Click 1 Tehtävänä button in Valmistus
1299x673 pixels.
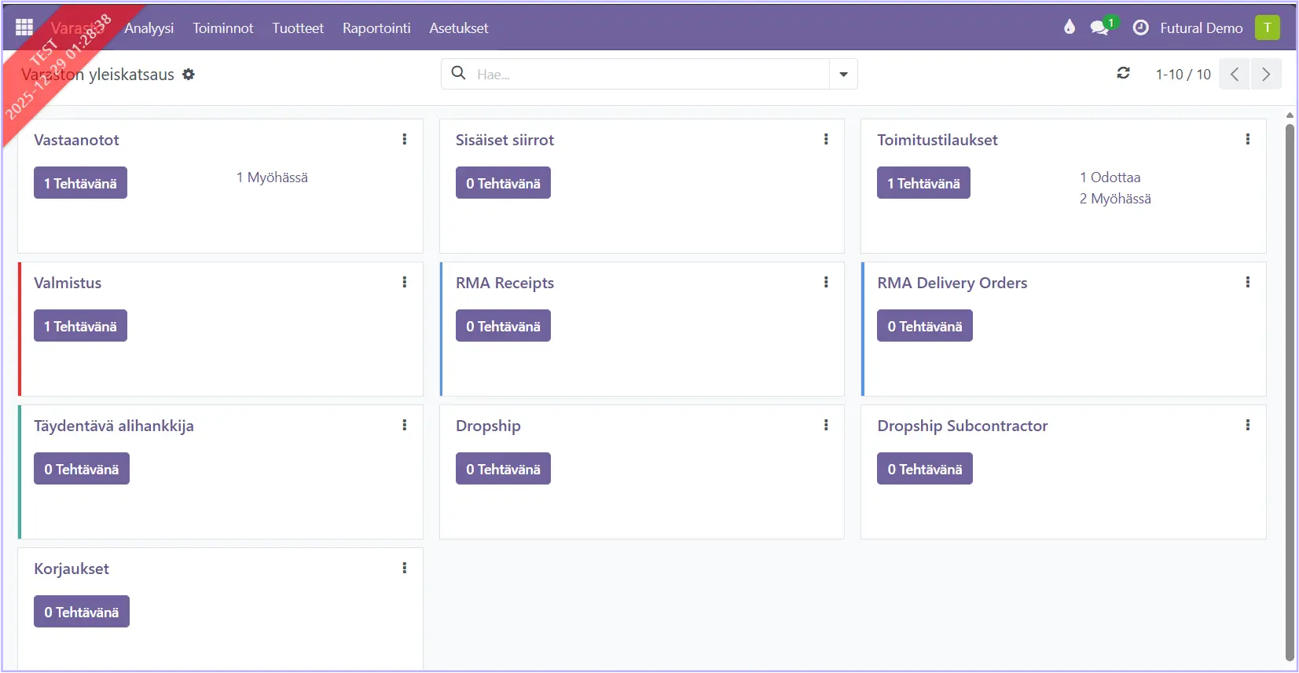pyautogui.click(x=80, y=326)
